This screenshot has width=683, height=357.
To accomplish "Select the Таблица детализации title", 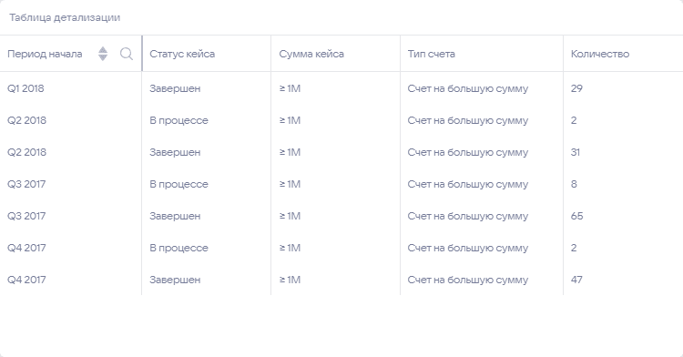I will click(65, 18).
